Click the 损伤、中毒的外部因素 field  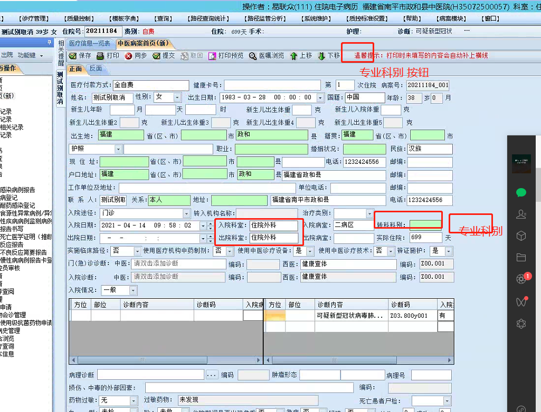click(249, 388)
